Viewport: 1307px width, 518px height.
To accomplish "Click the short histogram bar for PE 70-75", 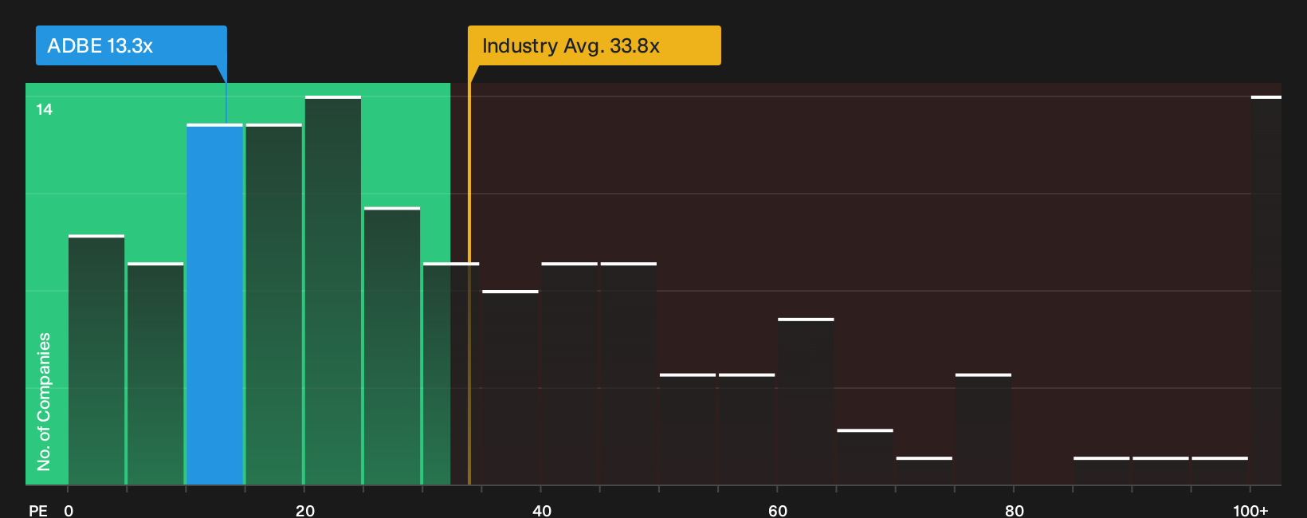I will coord(924,471).
